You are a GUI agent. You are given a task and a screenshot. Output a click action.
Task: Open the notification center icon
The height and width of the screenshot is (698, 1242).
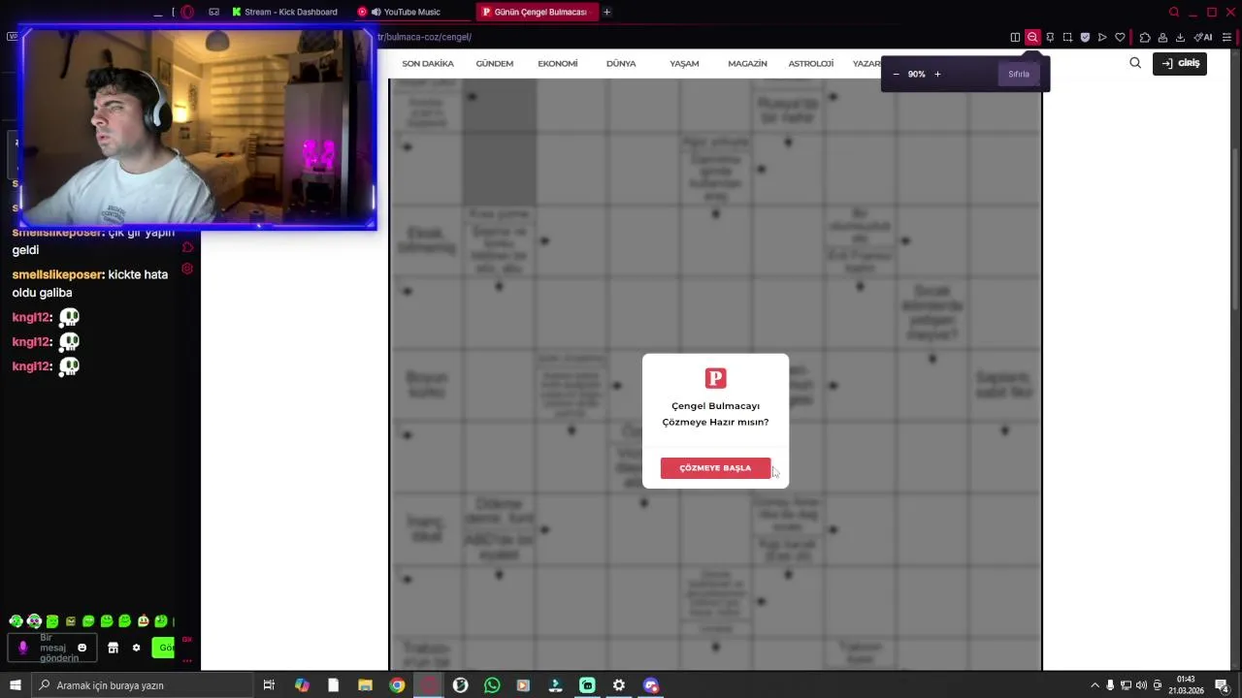tap(1222, 685)
